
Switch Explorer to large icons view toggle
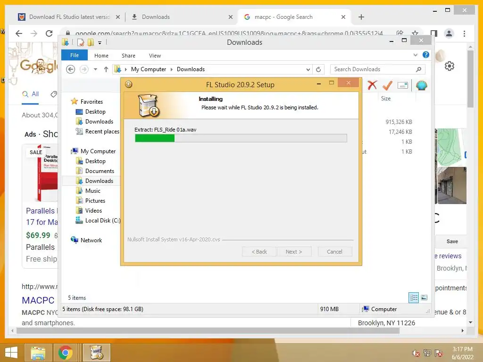424,298
